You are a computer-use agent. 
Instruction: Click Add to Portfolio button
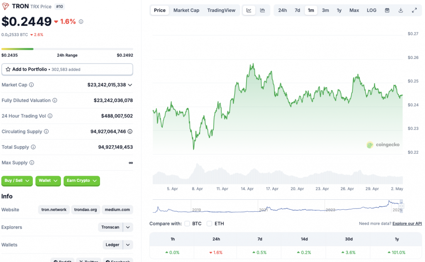click(x=67, y=69)
